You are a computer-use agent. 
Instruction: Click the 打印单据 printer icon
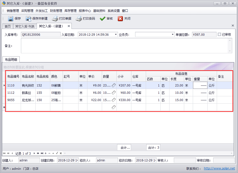pos(55,19)
